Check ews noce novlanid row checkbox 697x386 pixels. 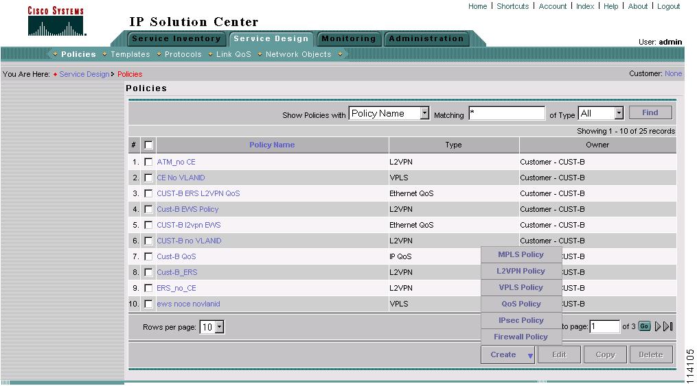[148, 304]
